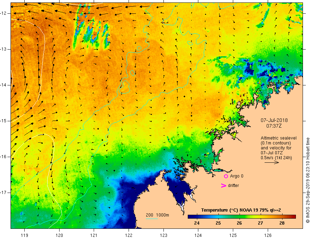Screen dimensions: 310x239
Task: Click the magenta drifter arrow symbol
Action: click(223, 186)
